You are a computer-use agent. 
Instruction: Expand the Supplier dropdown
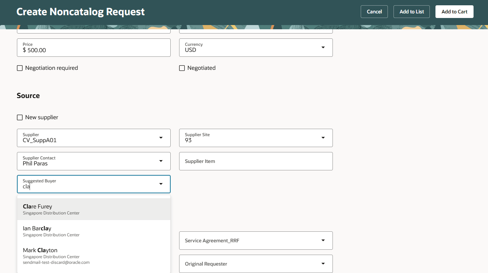click(x=161, y=138)
